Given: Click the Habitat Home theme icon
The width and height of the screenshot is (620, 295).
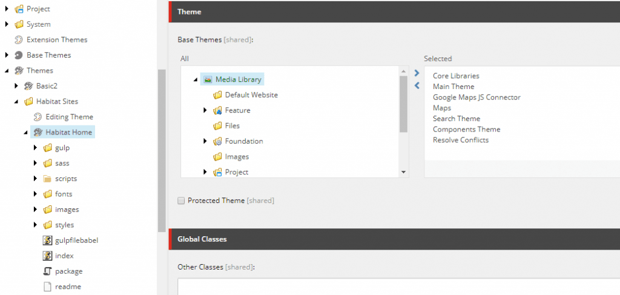Looking at the screenshot, I should [x=38, y=132].
